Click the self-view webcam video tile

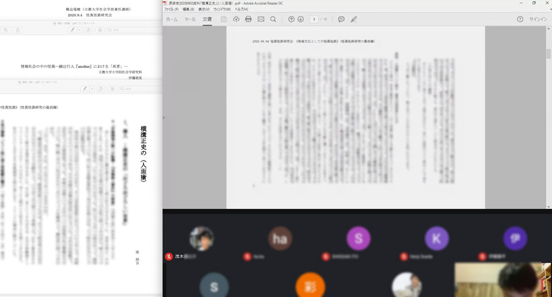pos(503,280)
